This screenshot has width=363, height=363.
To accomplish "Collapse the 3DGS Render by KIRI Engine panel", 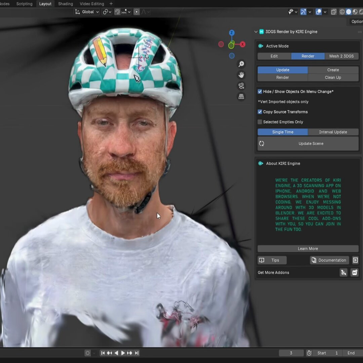I will click(256, 32).
